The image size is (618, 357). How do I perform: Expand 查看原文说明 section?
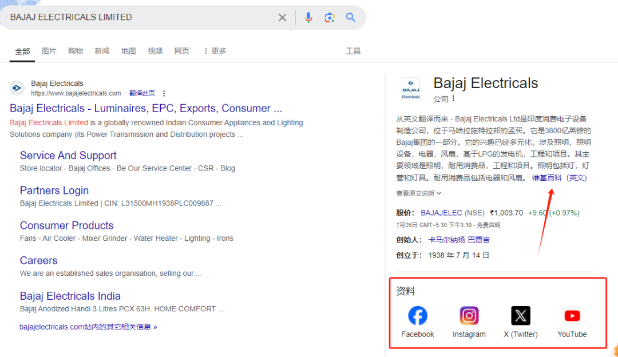point(418,193)
